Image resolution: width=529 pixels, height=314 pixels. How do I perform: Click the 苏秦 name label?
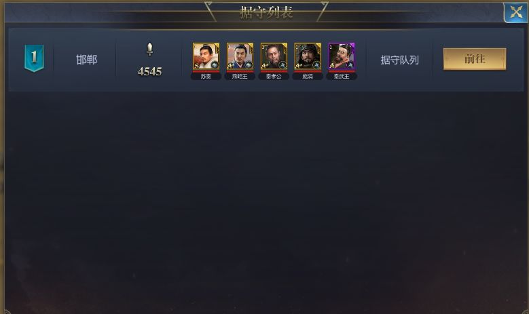(x=206, y=77)
